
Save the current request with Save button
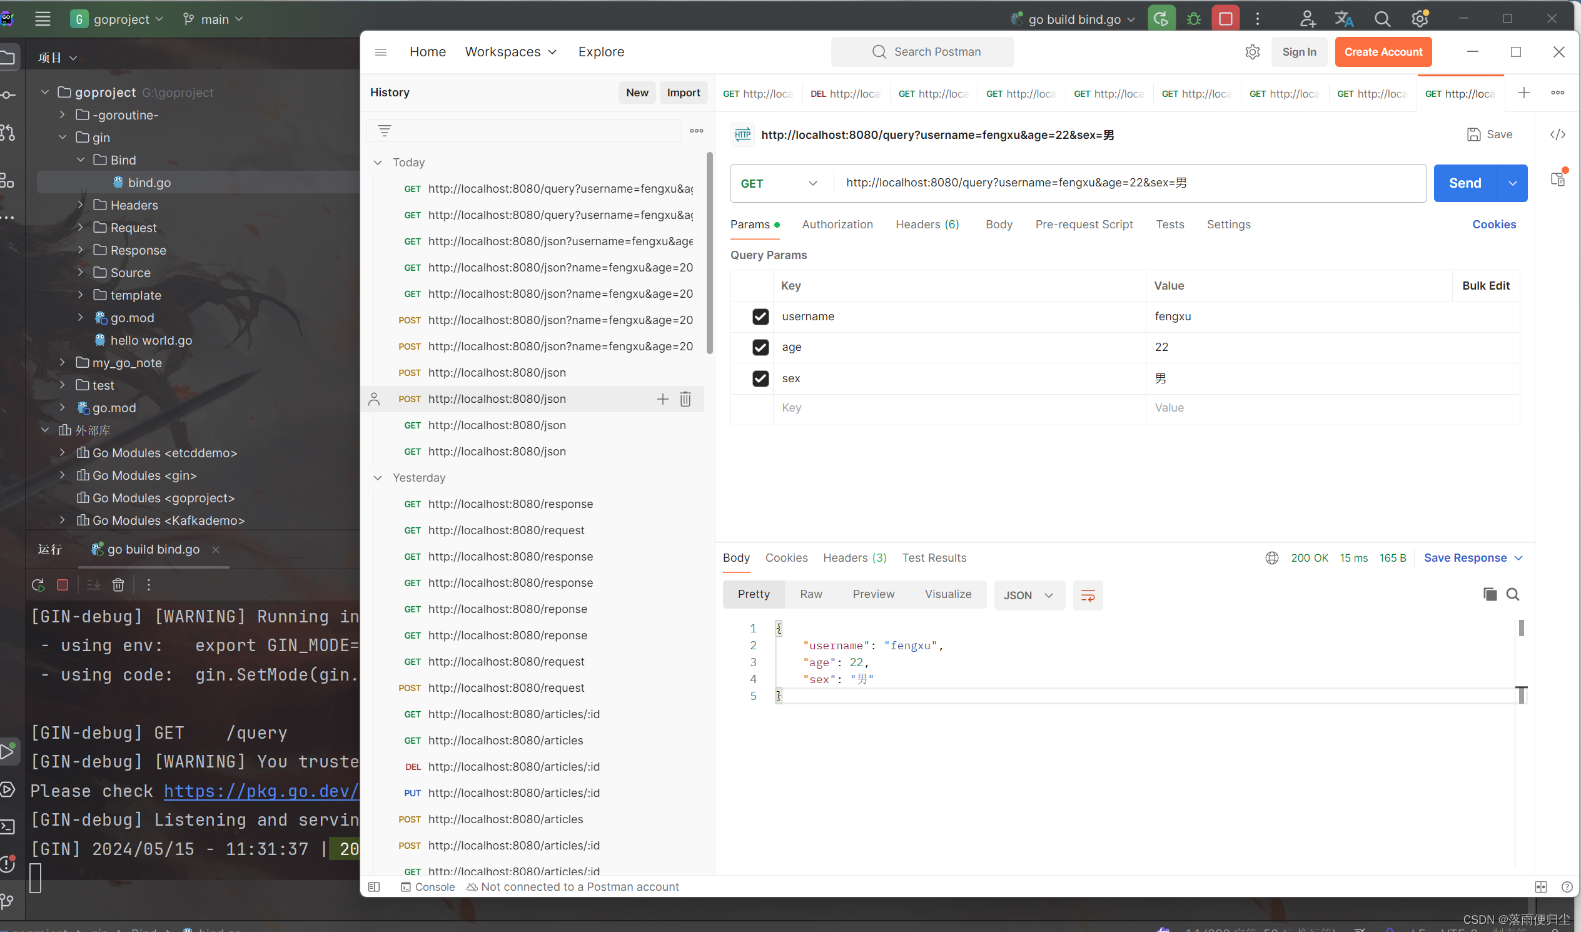point(1489,134)
